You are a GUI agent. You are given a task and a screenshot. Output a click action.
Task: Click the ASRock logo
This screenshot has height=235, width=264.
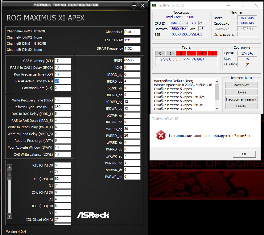(x=93, y=215)
